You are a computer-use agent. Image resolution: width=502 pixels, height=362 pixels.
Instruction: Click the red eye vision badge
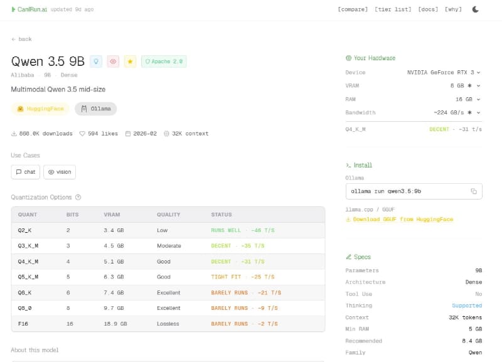(113, 61)
